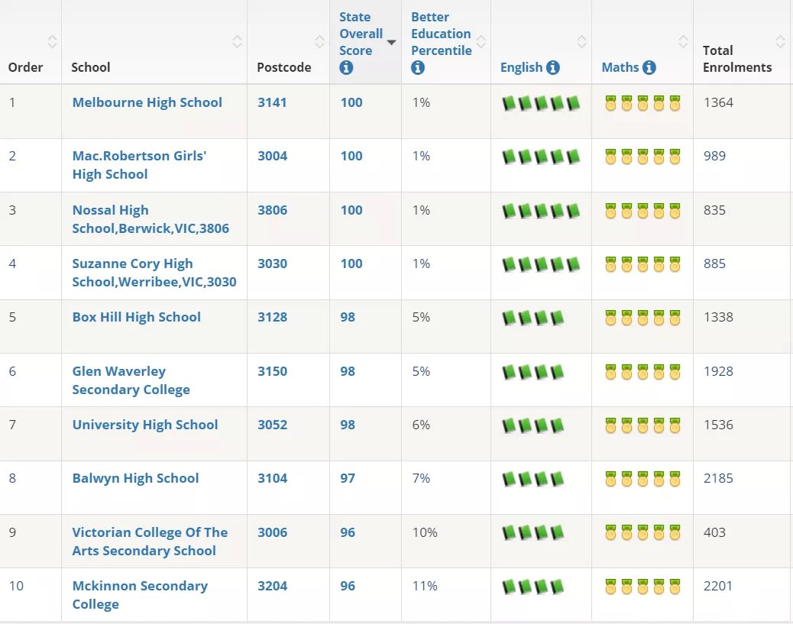793x624 pixels.
Task: Open Nossal High School Berwick link
Action: tap(151, 219)
